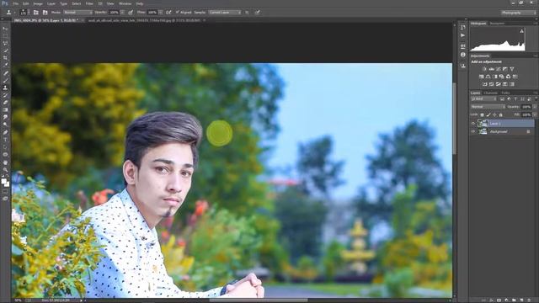The image size is (539, 303).
Task: Select the Move tool
Action: coord(5,29)
